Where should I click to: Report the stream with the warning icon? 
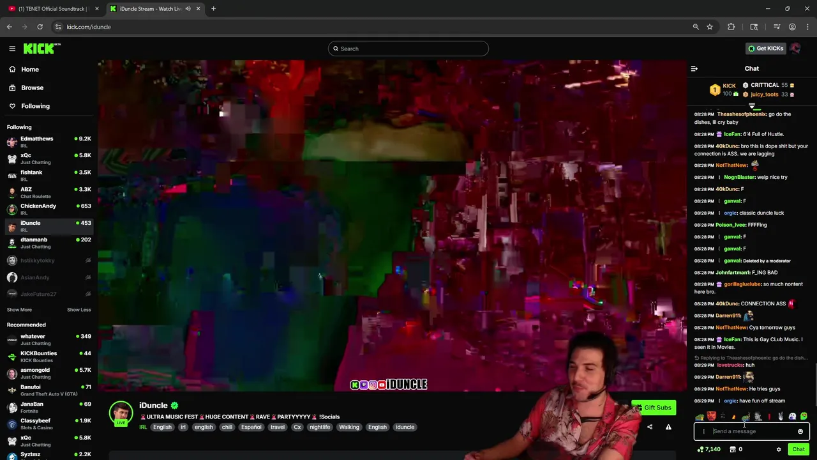[668, 427]
